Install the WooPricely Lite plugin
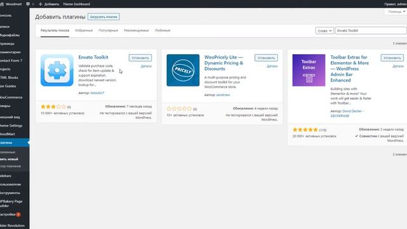 pyautogui.click(x=266, y=58)
